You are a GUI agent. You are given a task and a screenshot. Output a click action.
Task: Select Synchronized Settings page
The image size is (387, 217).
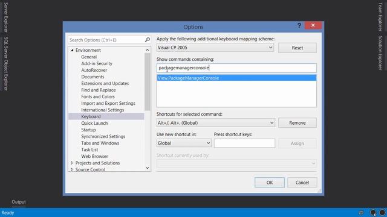103,137
